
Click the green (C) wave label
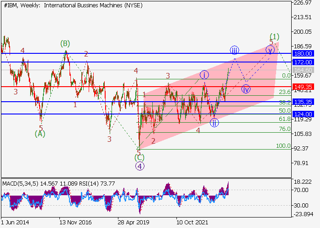[x=139, y=158]
